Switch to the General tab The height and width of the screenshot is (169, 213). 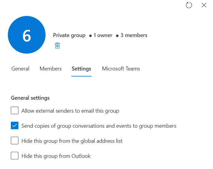click(20, 69)
